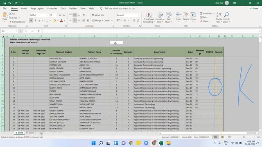Open the Orientation dropdown
This screenshot has width=262, height=147.
84,15
